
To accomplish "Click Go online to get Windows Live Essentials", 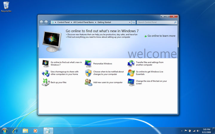I will pos(151,73).
